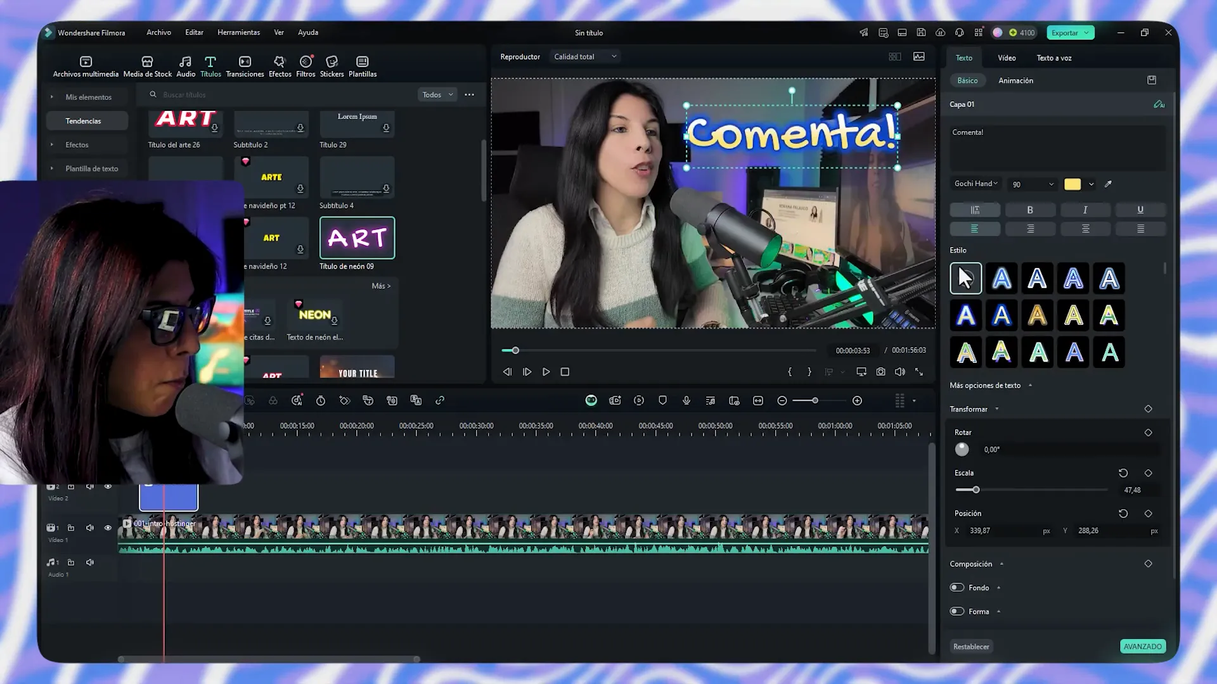Underline the title text
Screen dimensions: 1217x684
click(x=1140, y=210)
